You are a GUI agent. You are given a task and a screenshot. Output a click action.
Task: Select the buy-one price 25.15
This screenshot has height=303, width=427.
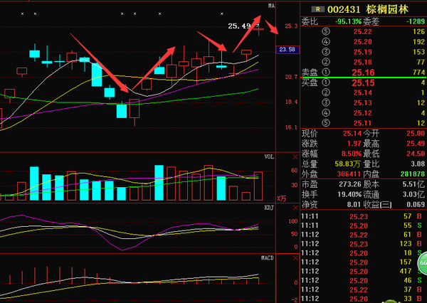point(363,83)
